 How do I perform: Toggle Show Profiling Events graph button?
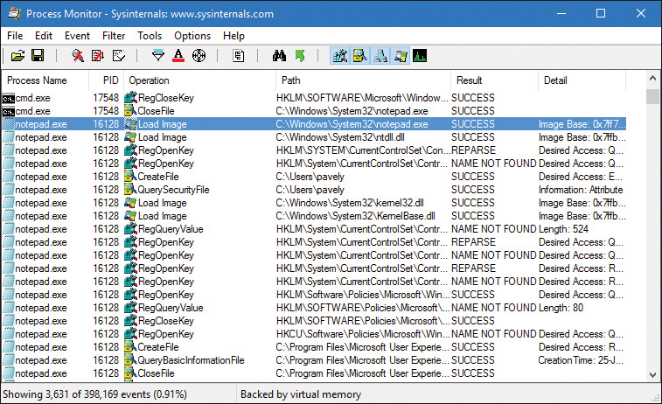pos(421,56)
